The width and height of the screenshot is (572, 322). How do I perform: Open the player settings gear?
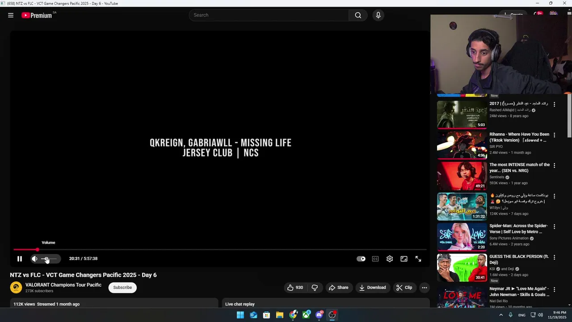390,259
